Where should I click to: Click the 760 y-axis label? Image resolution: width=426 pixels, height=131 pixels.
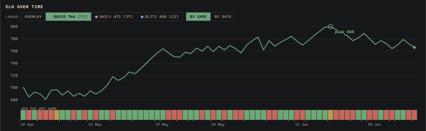14,51
